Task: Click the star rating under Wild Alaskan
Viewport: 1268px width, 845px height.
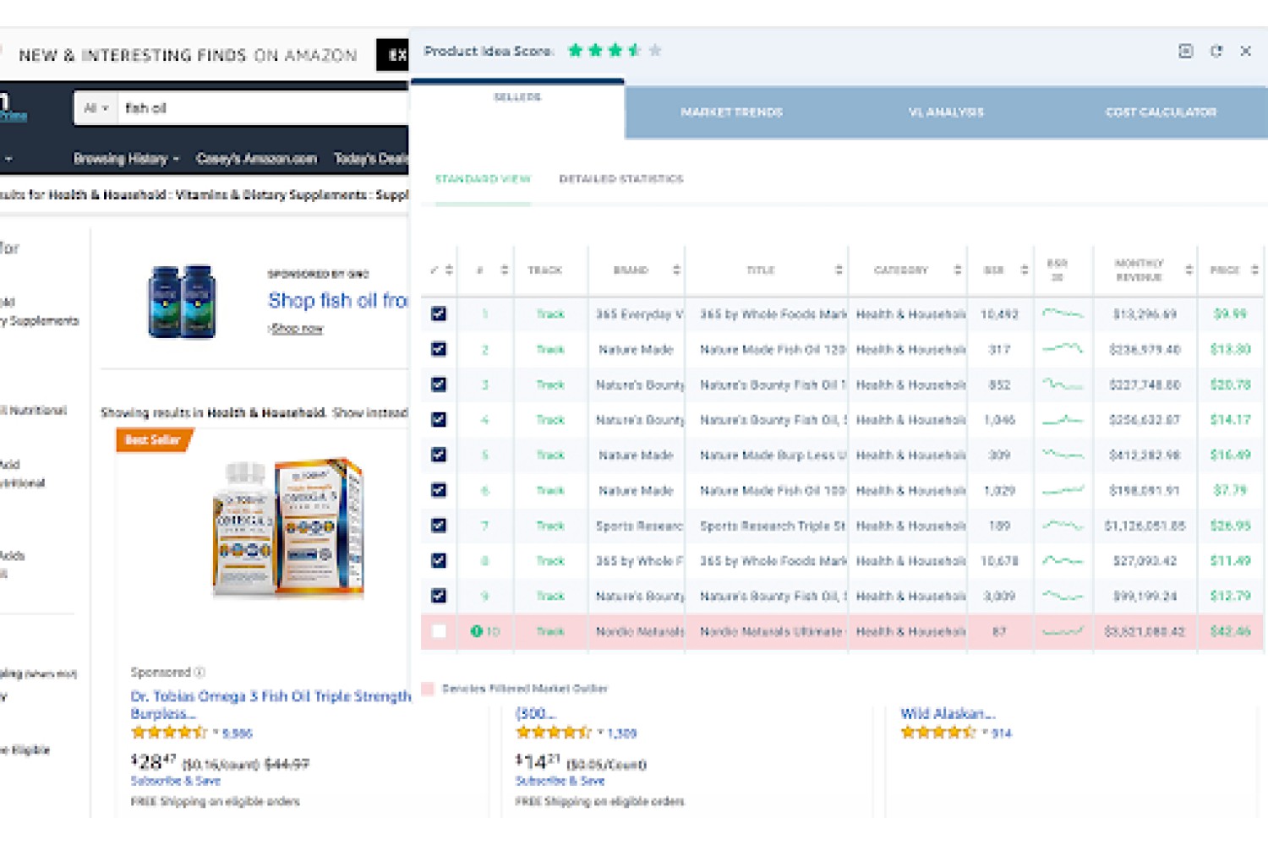Action: (x=938, y=733)
